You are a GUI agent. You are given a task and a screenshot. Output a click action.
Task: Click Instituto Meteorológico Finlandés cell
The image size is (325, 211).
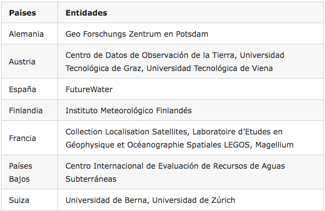click(129, 110)
